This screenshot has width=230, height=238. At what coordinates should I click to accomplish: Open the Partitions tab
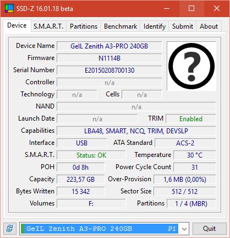pyautogui.click(x=84, y=26)
